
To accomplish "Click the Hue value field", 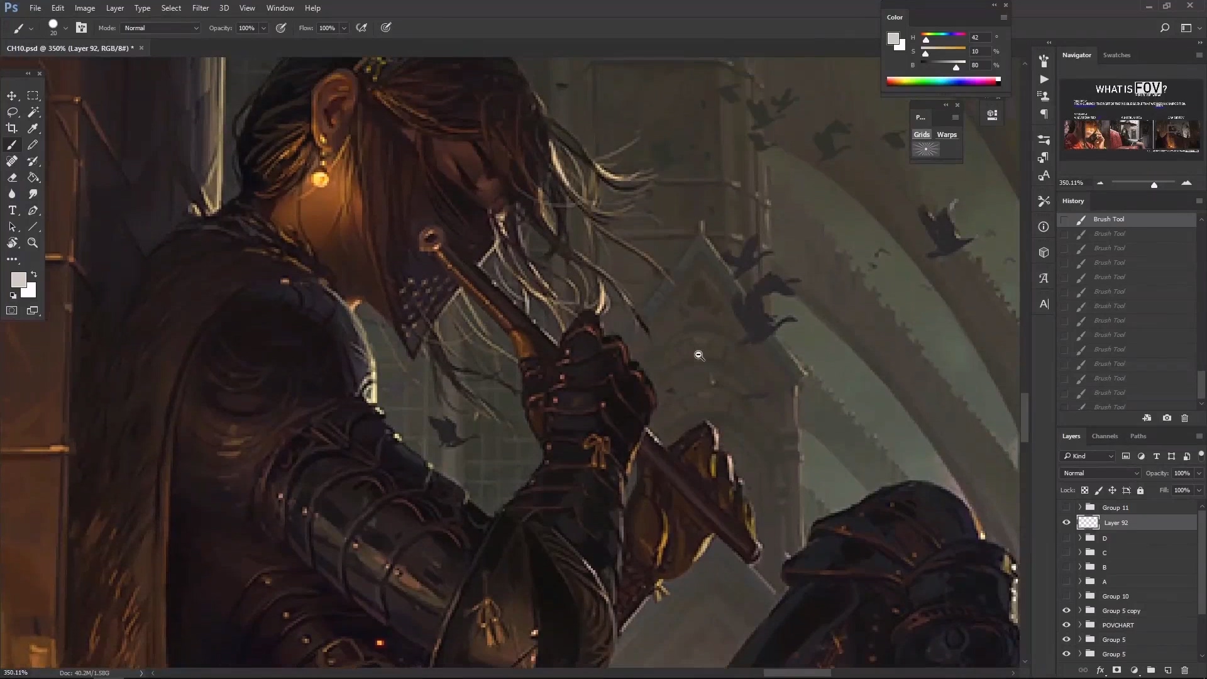I will click(x=979, y=38).
